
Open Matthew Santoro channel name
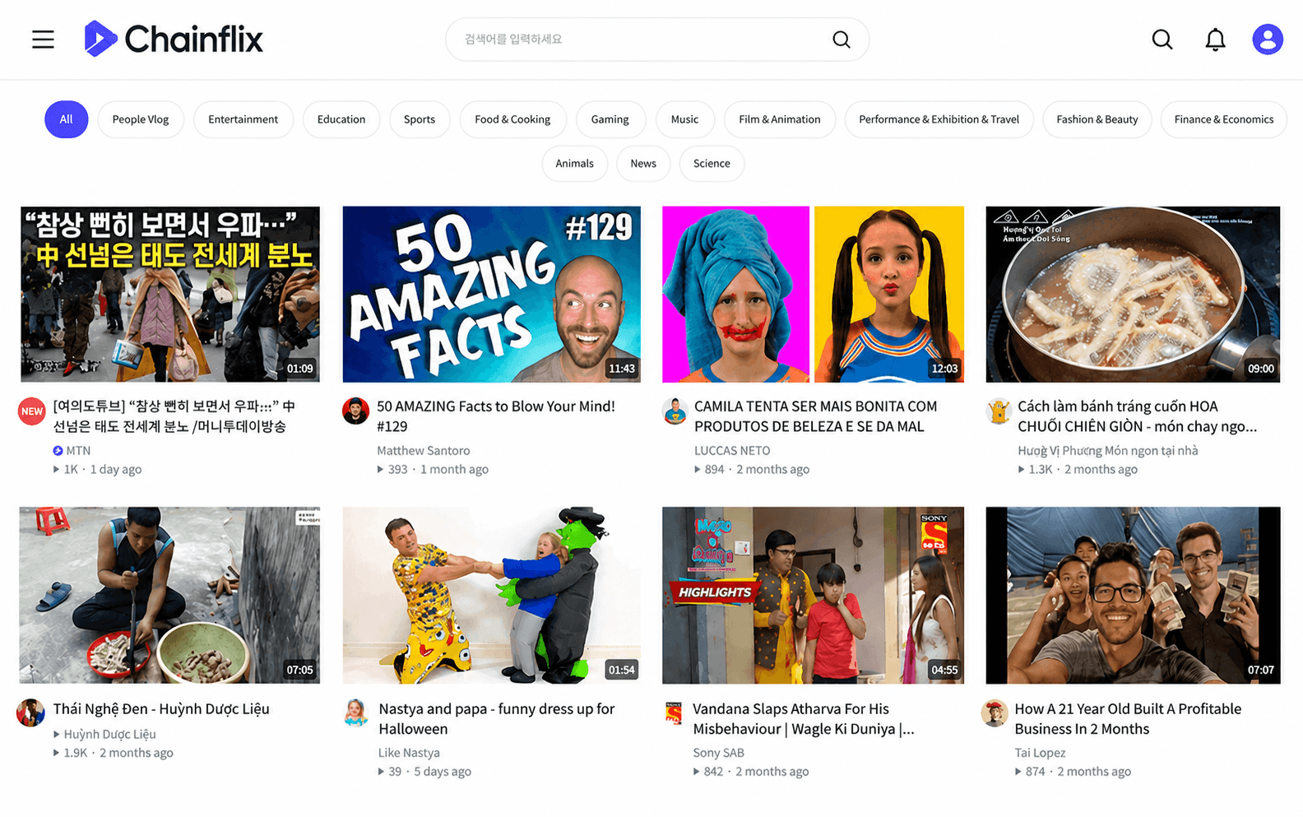[x=423, y=451]
